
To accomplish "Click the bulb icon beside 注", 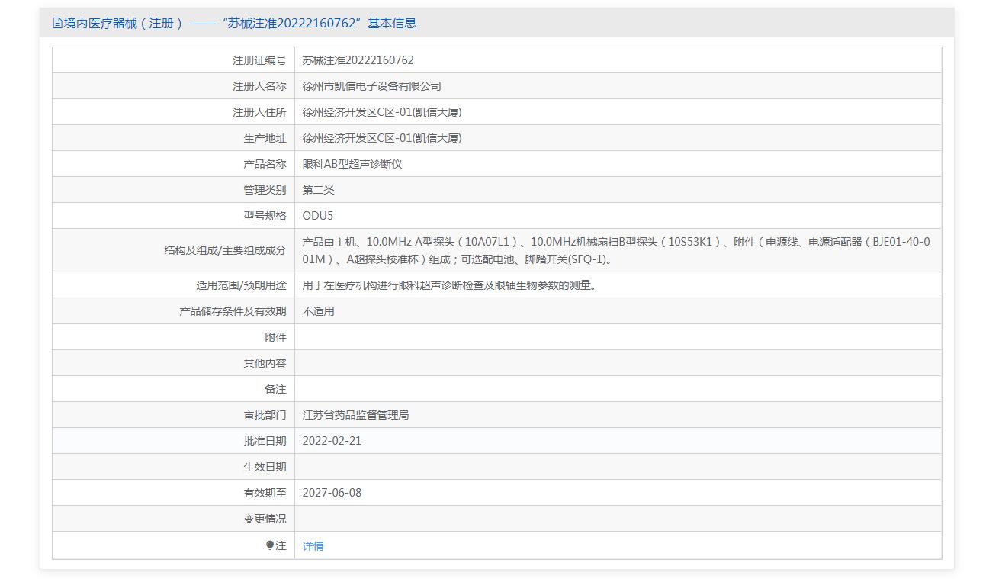I will tap(270, 545).
